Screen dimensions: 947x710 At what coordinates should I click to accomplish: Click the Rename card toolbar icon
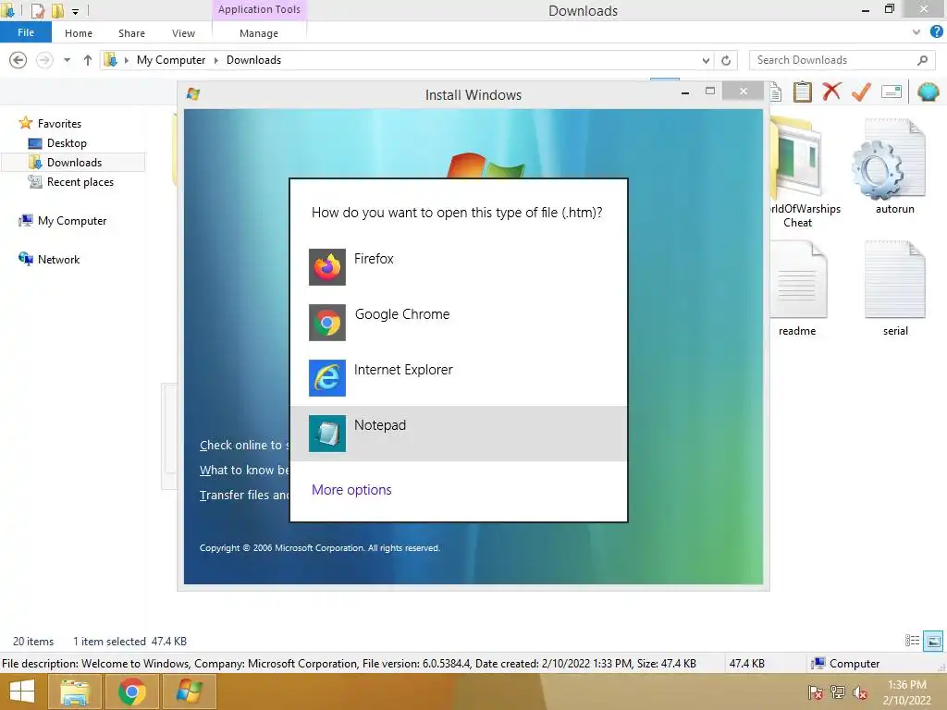pyautogui.click(x=892, y=92)
